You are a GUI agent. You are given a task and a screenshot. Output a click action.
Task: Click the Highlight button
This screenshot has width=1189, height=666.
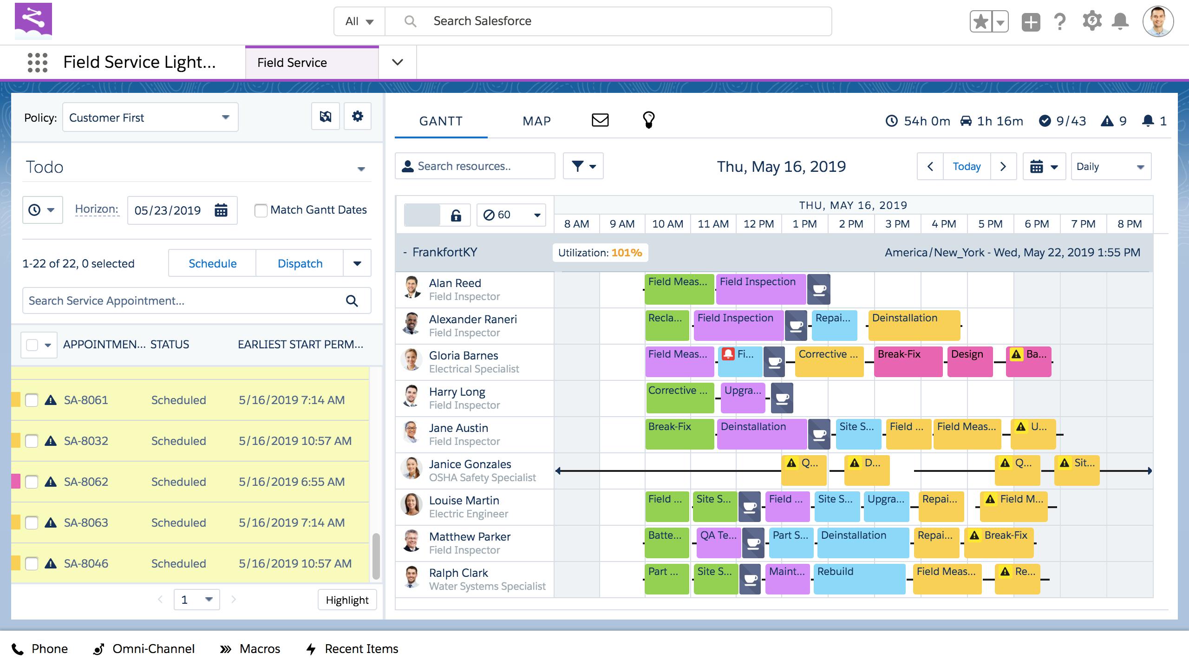pyautogui.click(x=347, y=600)
